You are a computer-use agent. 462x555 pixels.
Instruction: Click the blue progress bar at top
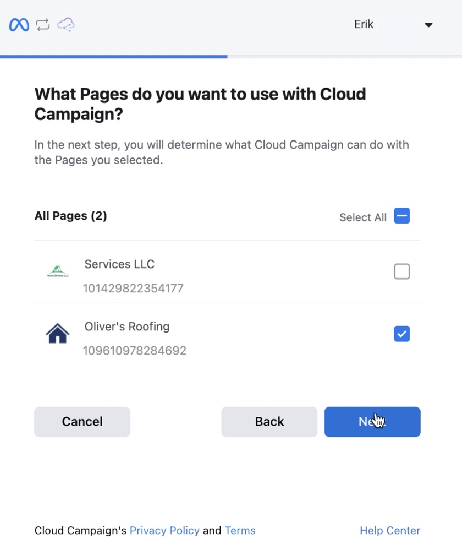[114, 57]
